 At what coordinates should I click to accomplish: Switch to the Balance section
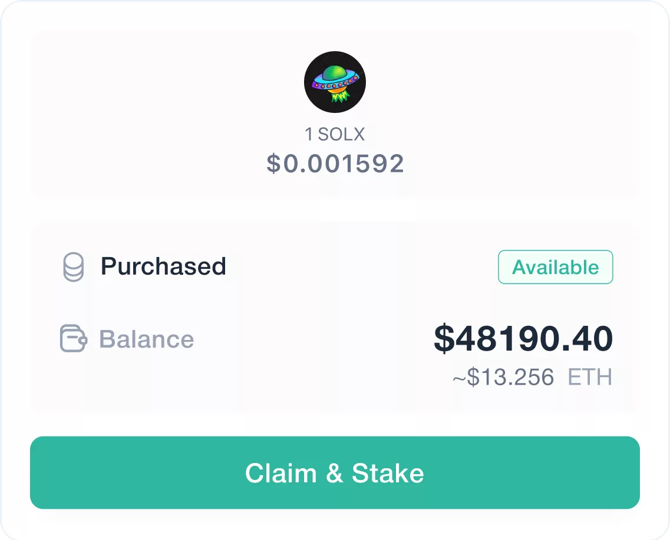click(x=147, y=339)
